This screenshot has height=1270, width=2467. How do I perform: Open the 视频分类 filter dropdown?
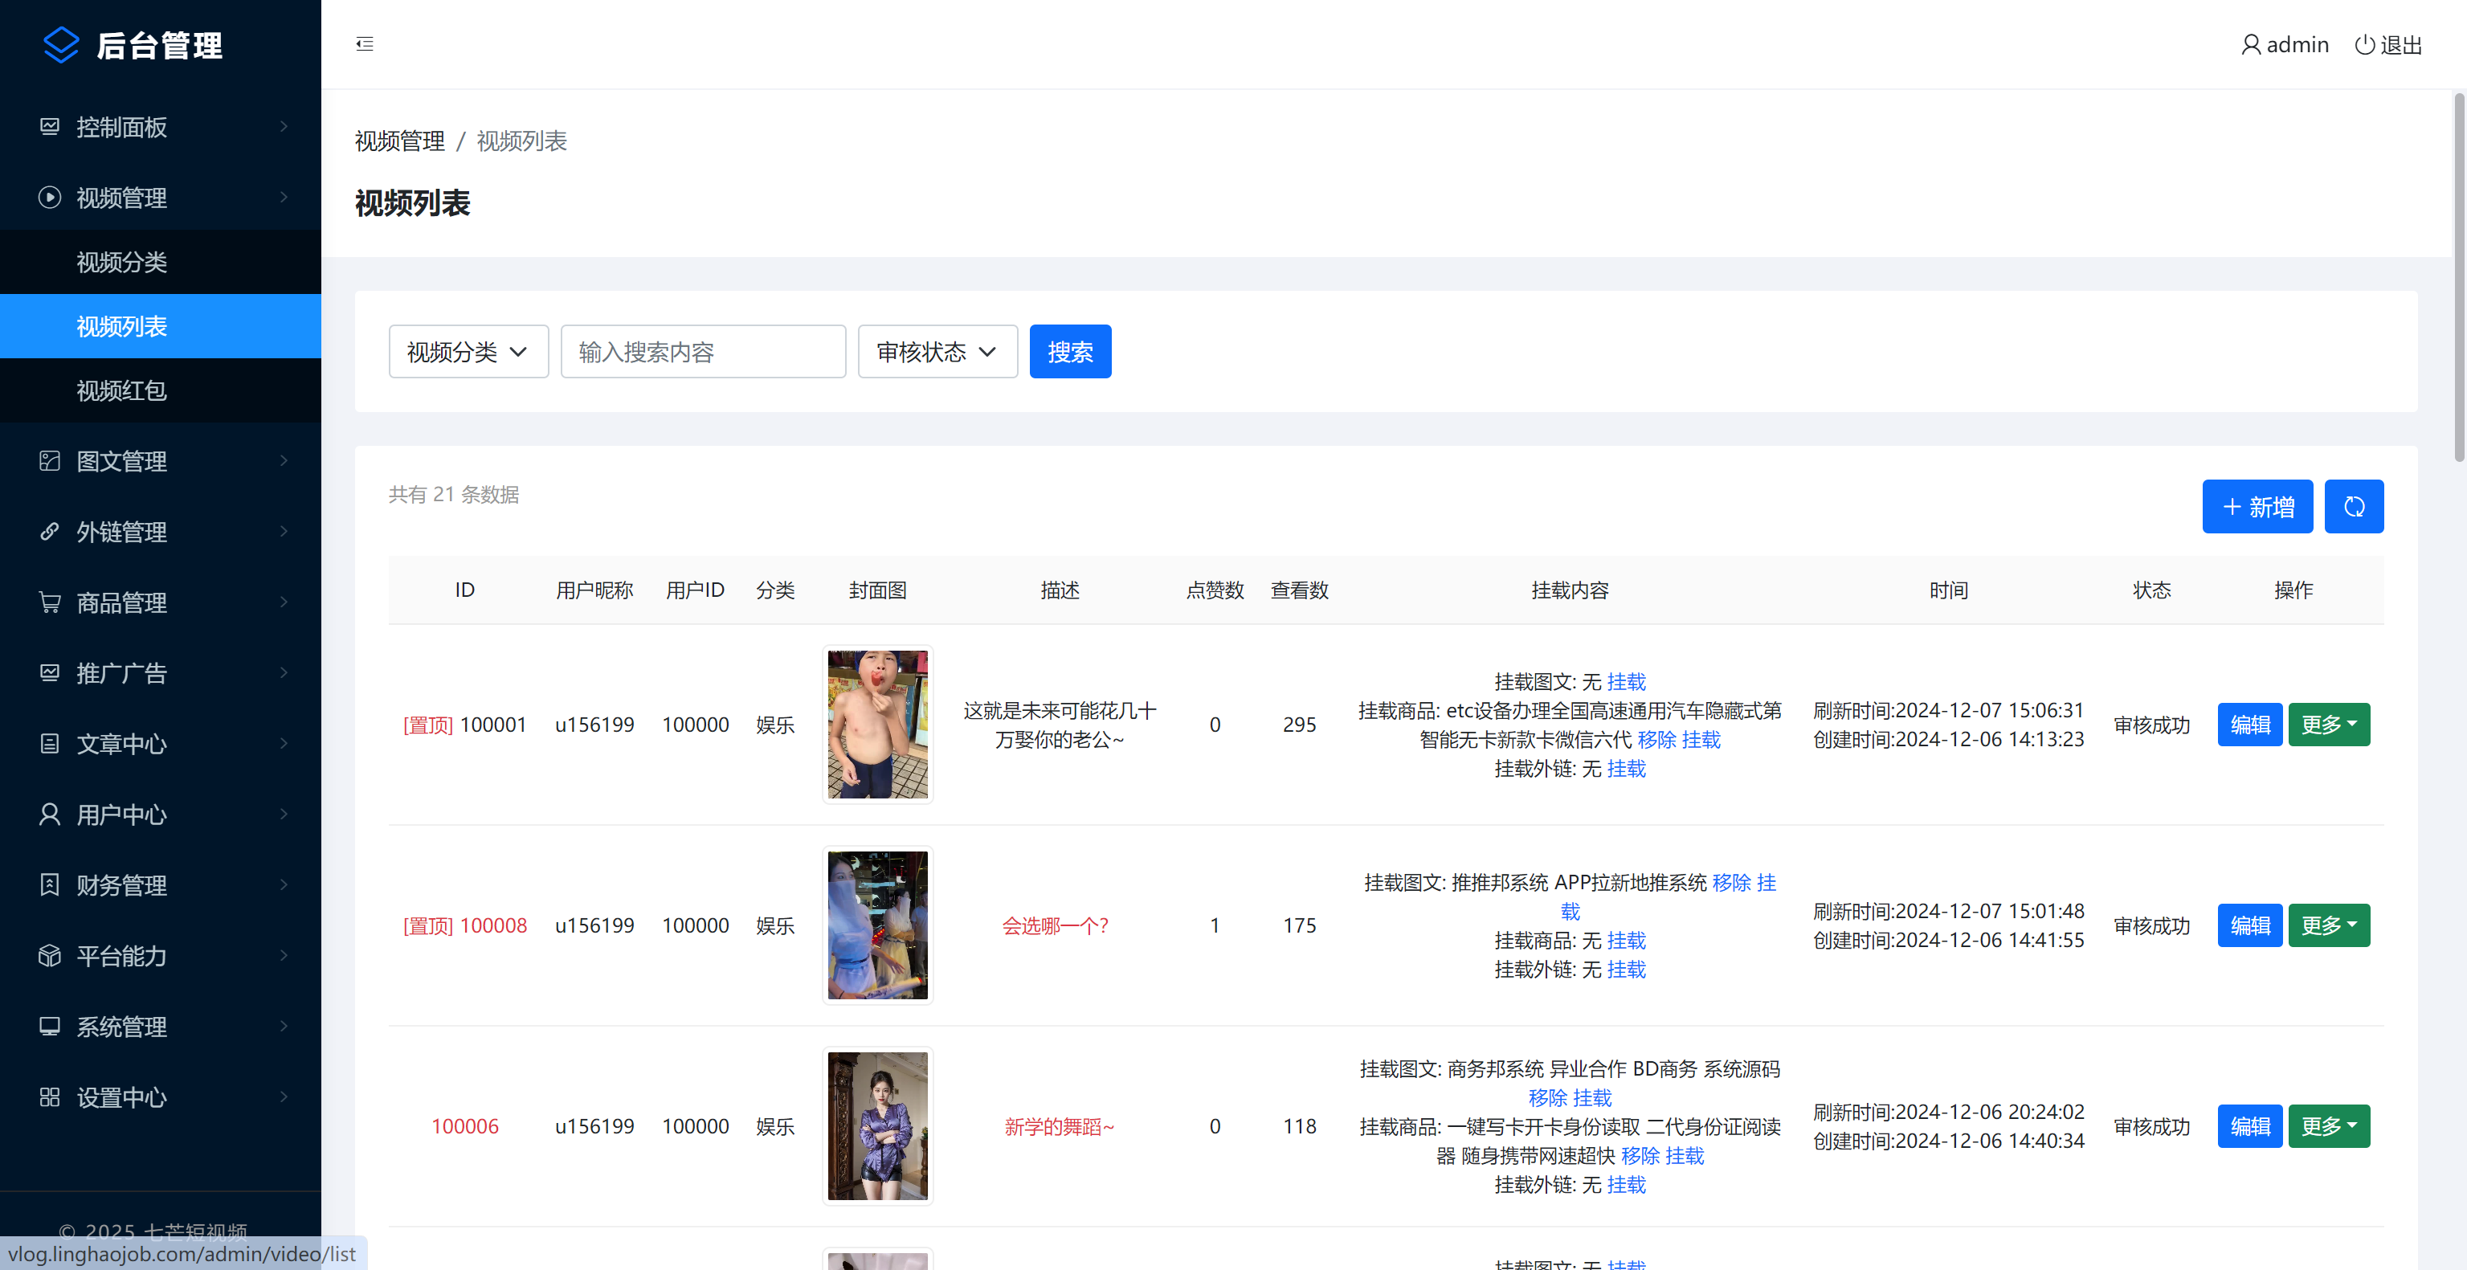point(468,352)
